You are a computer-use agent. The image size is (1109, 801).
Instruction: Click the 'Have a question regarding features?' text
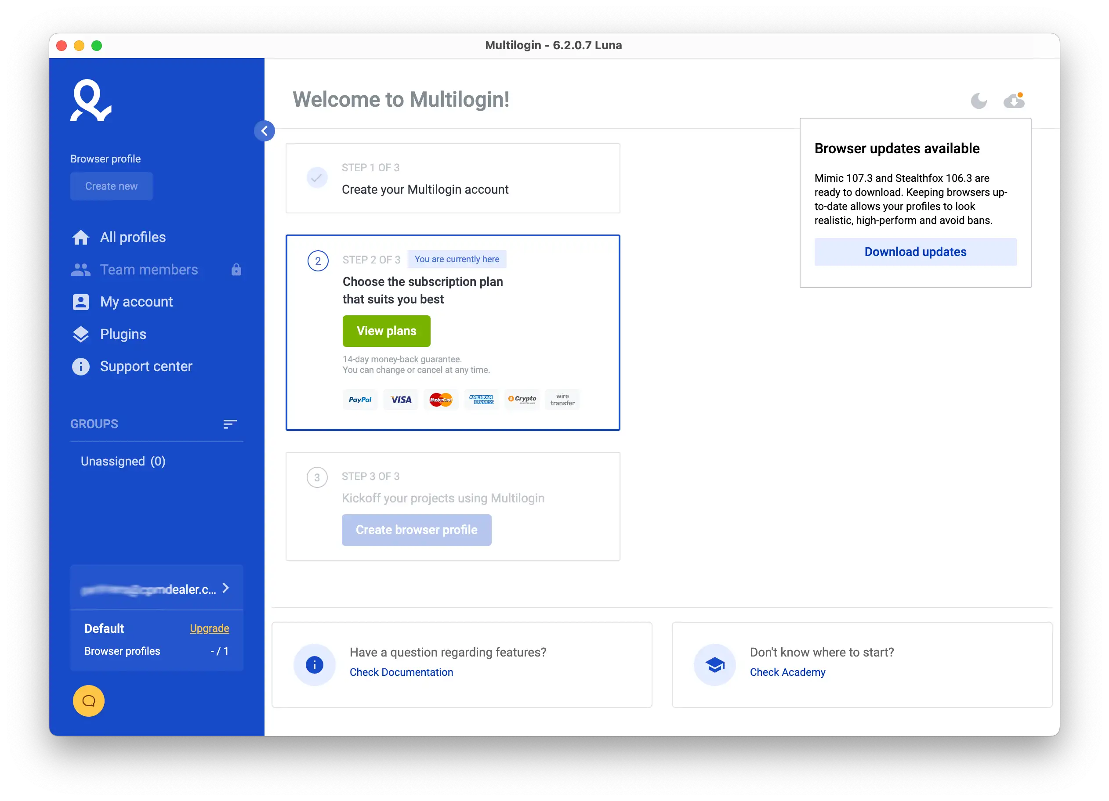[x=448, y=653]
